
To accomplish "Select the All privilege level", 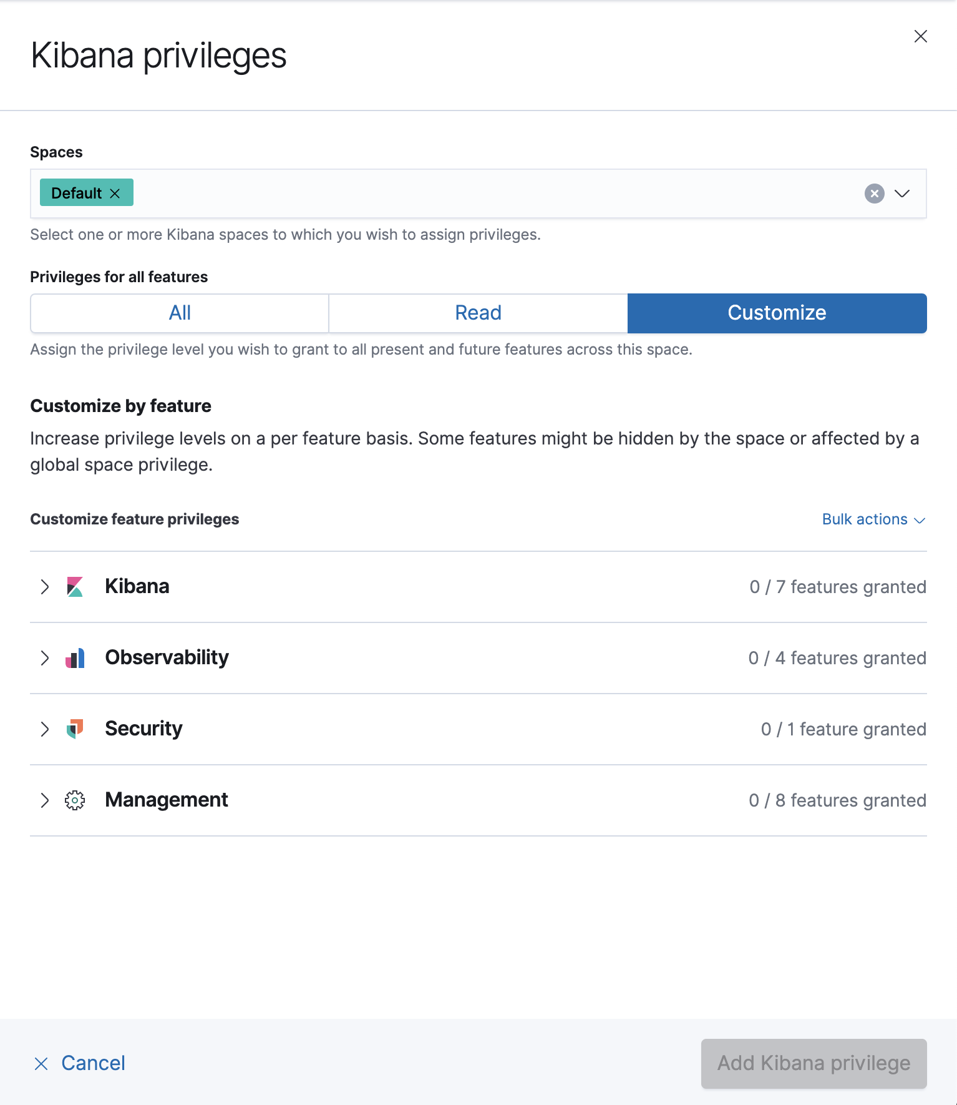I will pos(180,313).
